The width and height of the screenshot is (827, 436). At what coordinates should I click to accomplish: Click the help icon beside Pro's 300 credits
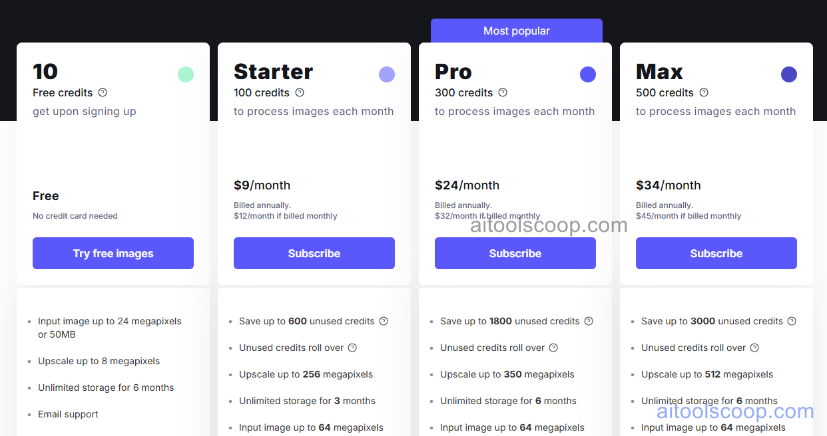click(x=502, y=93)
